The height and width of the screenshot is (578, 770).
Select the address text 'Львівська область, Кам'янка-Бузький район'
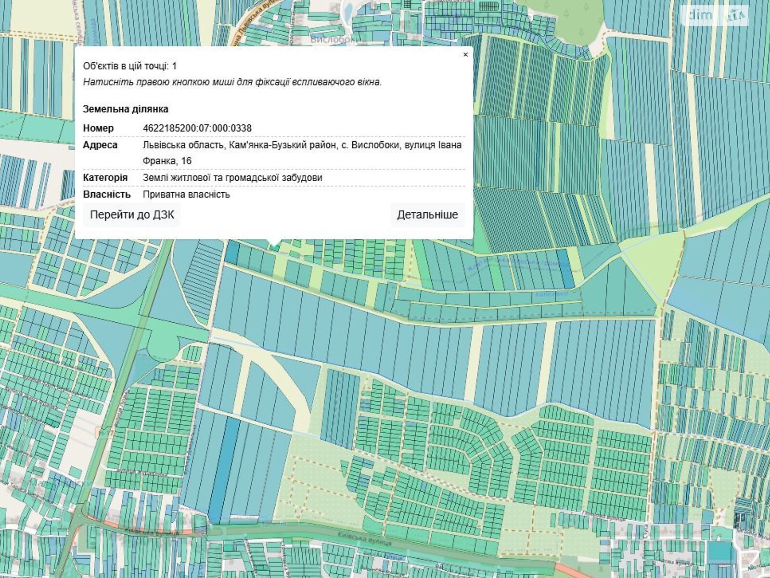pyautogui.click(x=239, y=145)
